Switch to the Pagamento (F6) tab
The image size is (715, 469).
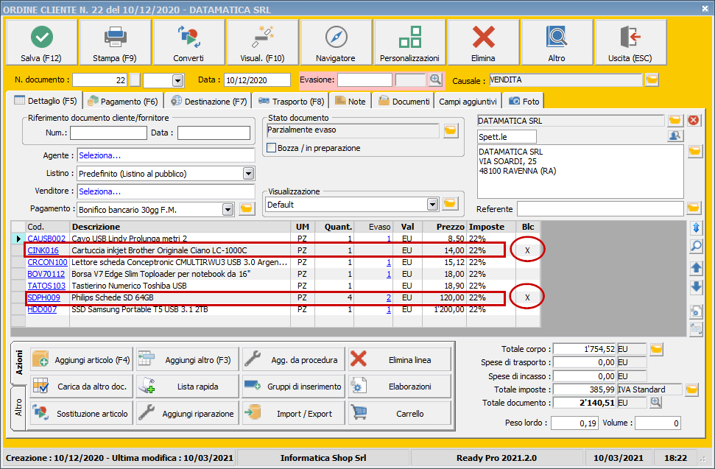123,101
